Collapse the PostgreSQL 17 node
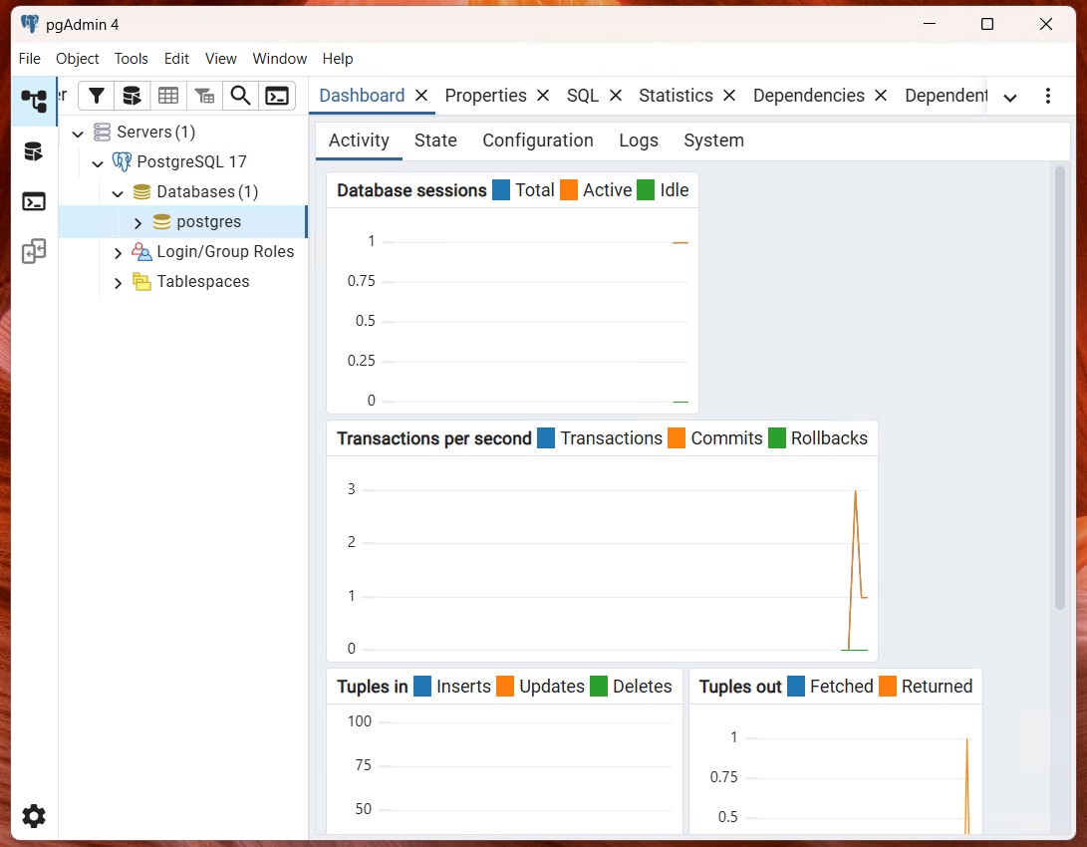Image resolution: width=1087 pixels, height=847 pixels. coord(98,163)
